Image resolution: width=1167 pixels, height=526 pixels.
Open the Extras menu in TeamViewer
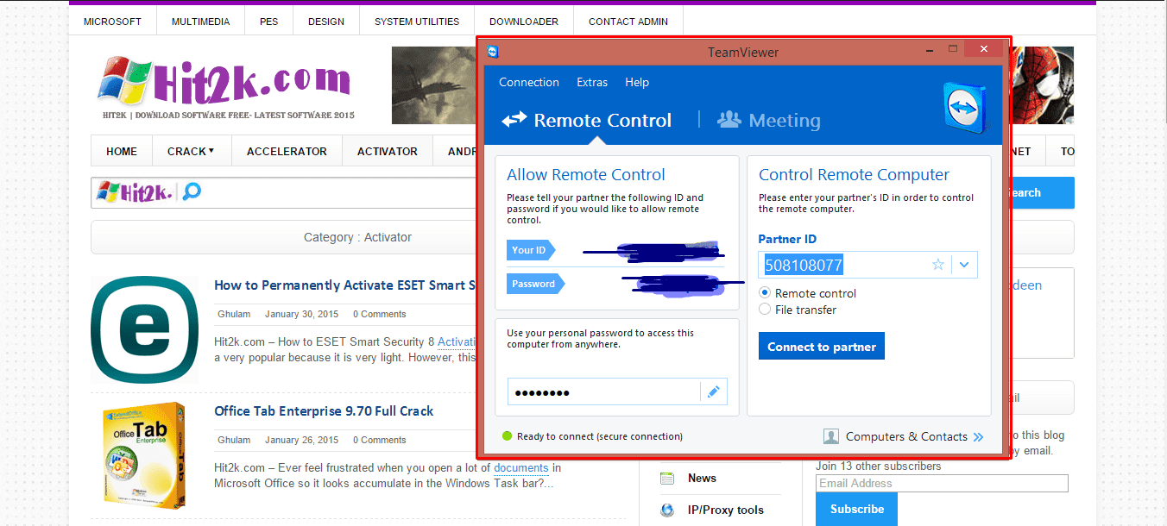pyautogui.click(x=592, y=82)
